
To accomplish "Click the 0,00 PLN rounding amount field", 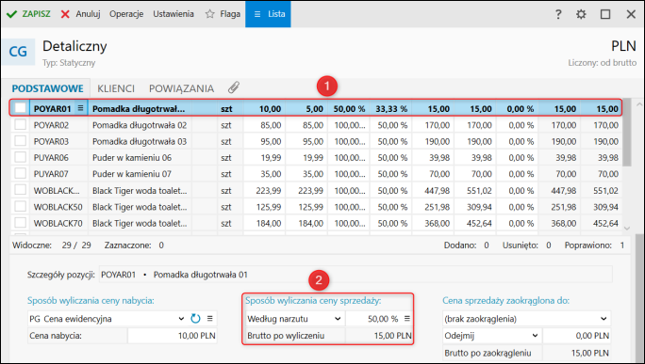I will 577,336.
